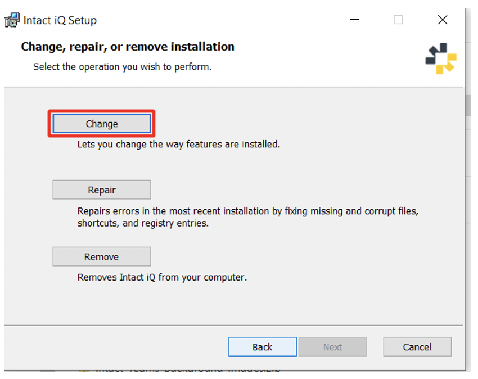
Task: Click the disabled Next button
Action: coord(332,346)
